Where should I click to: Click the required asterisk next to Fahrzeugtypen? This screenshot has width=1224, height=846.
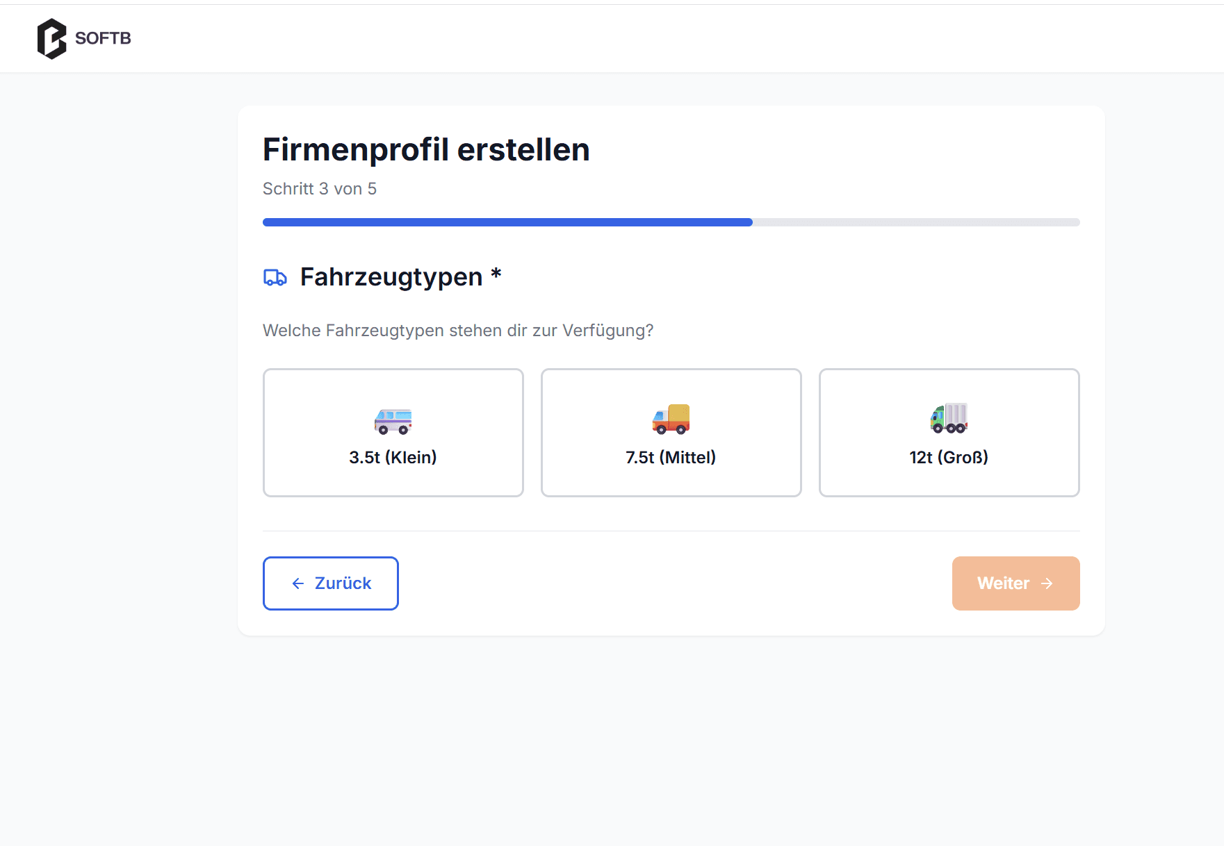pos(496,274)
